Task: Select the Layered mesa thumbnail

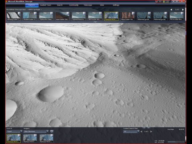Action: 79,16
